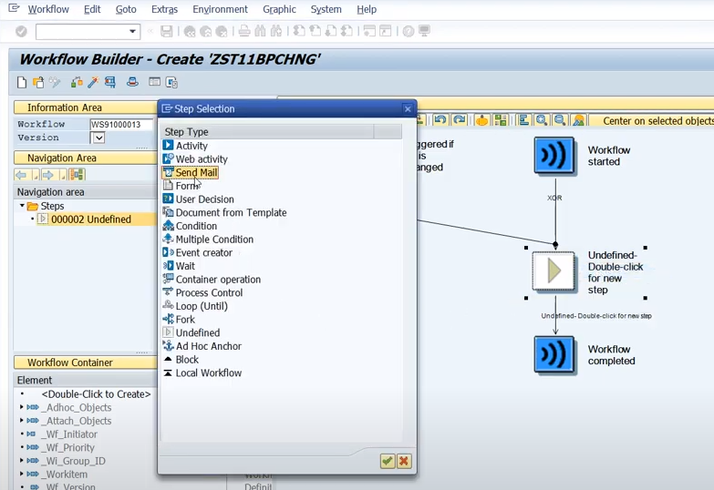The image size is (714, 490).
Task: Click the Other workflow/version folder icon
Action: pos(38,82)
